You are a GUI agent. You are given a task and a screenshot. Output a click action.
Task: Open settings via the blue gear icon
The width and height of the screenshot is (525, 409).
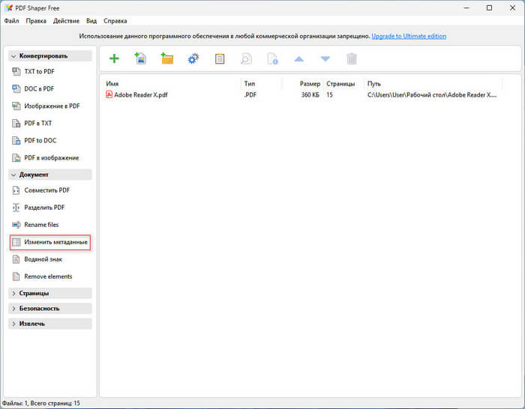click(x=193, y=58)
